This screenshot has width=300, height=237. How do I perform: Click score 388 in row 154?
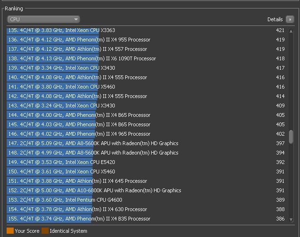pos(280,209)
